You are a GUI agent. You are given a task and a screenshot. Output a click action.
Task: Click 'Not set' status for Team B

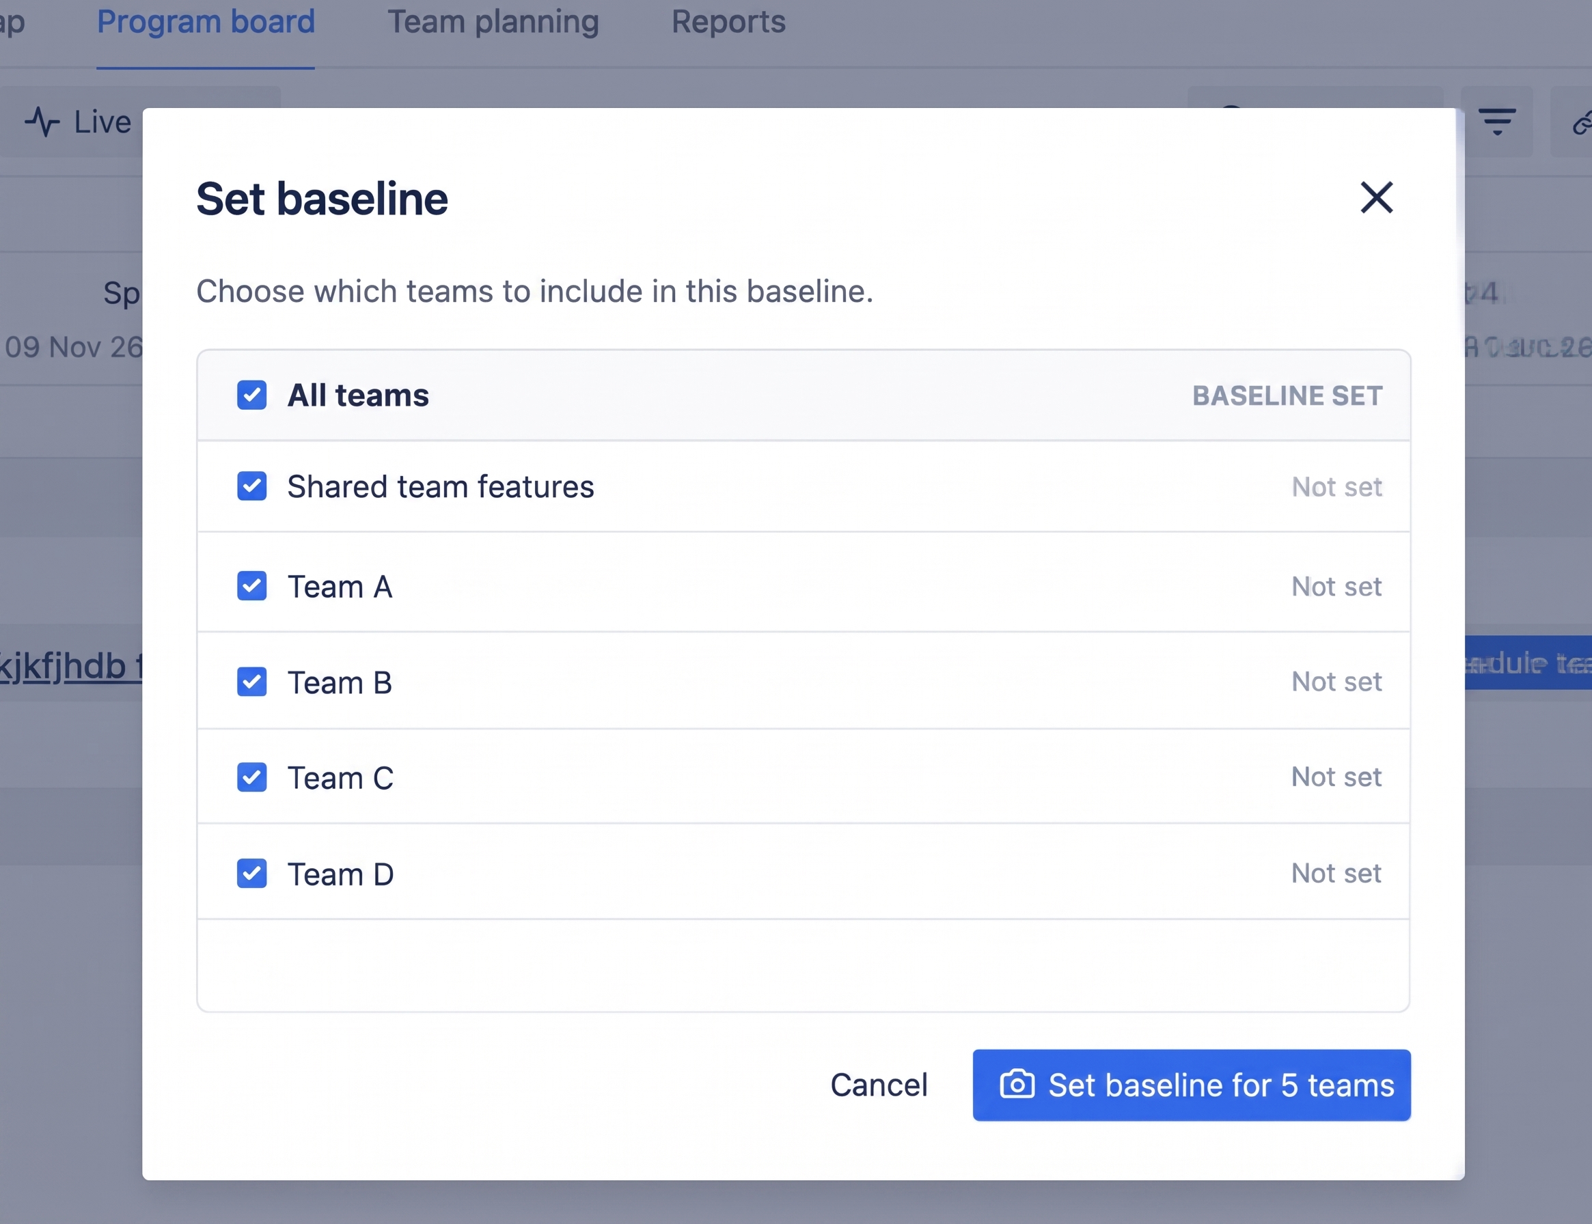point(1336,681)
